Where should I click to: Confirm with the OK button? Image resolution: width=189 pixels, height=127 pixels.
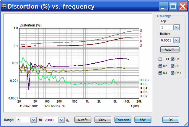[171, 120]
